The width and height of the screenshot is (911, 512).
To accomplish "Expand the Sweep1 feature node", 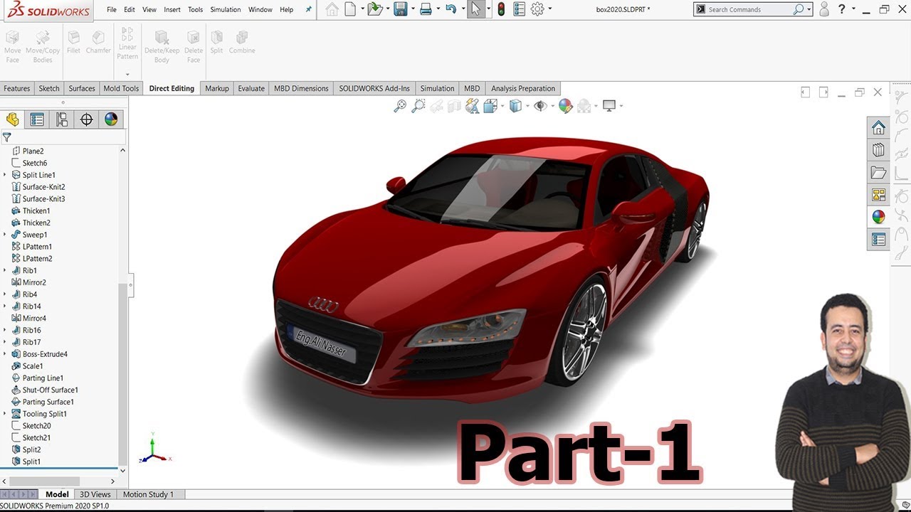I will click(5, 235).
